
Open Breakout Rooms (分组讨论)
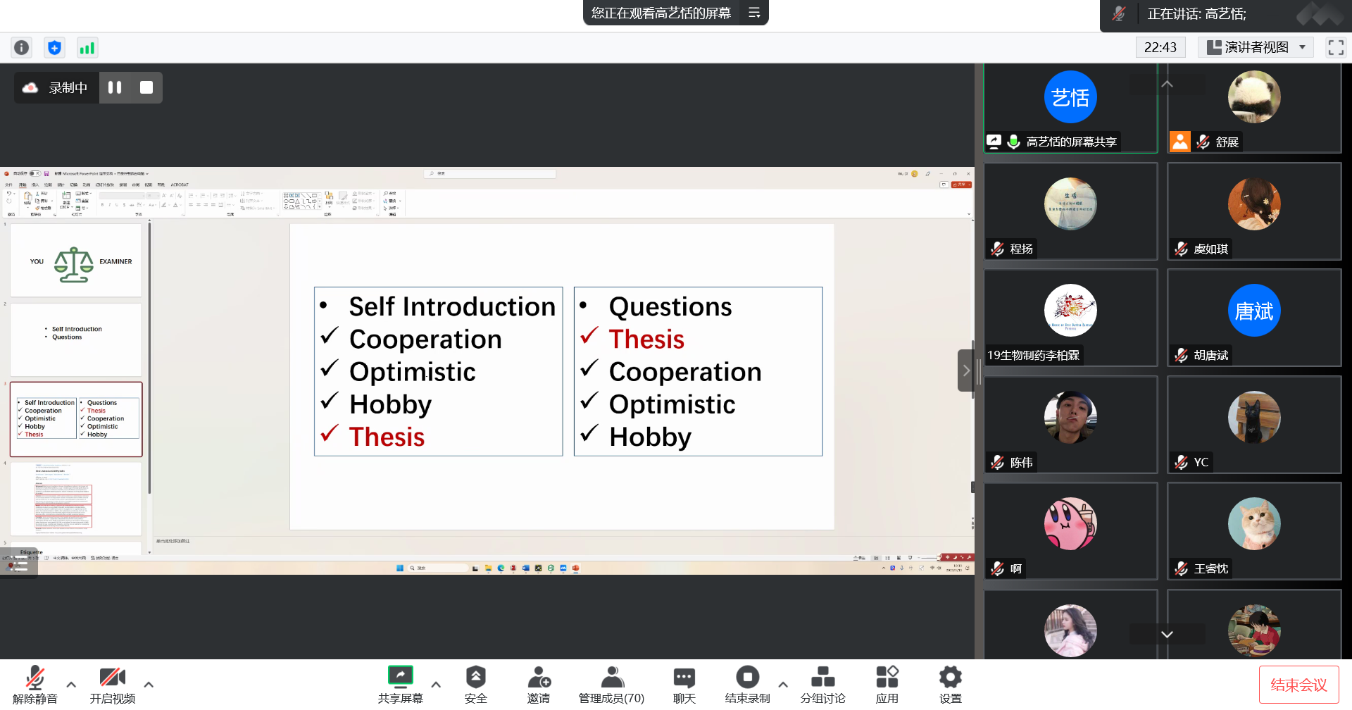[822, 684]
